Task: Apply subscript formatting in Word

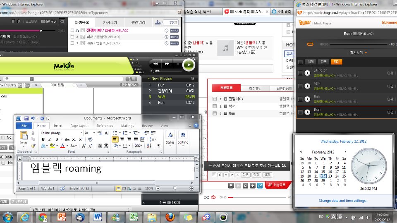Action: 74,139
